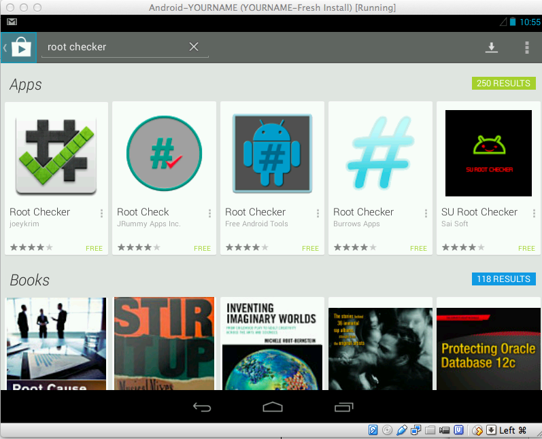The width and height of the screenshot is (542, 439).
Task: Select JRummy Apps Inc. developer name
Action: pos(149,224)
